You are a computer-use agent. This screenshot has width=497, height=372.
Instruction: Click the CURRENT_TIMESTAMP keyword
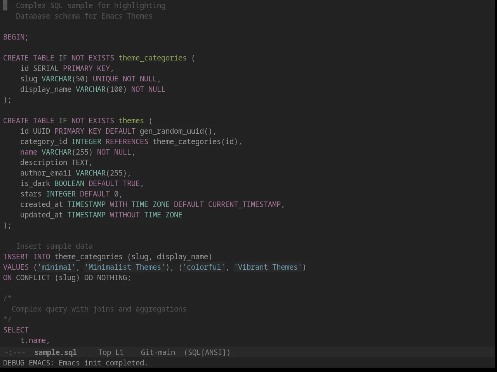[245, 205]
